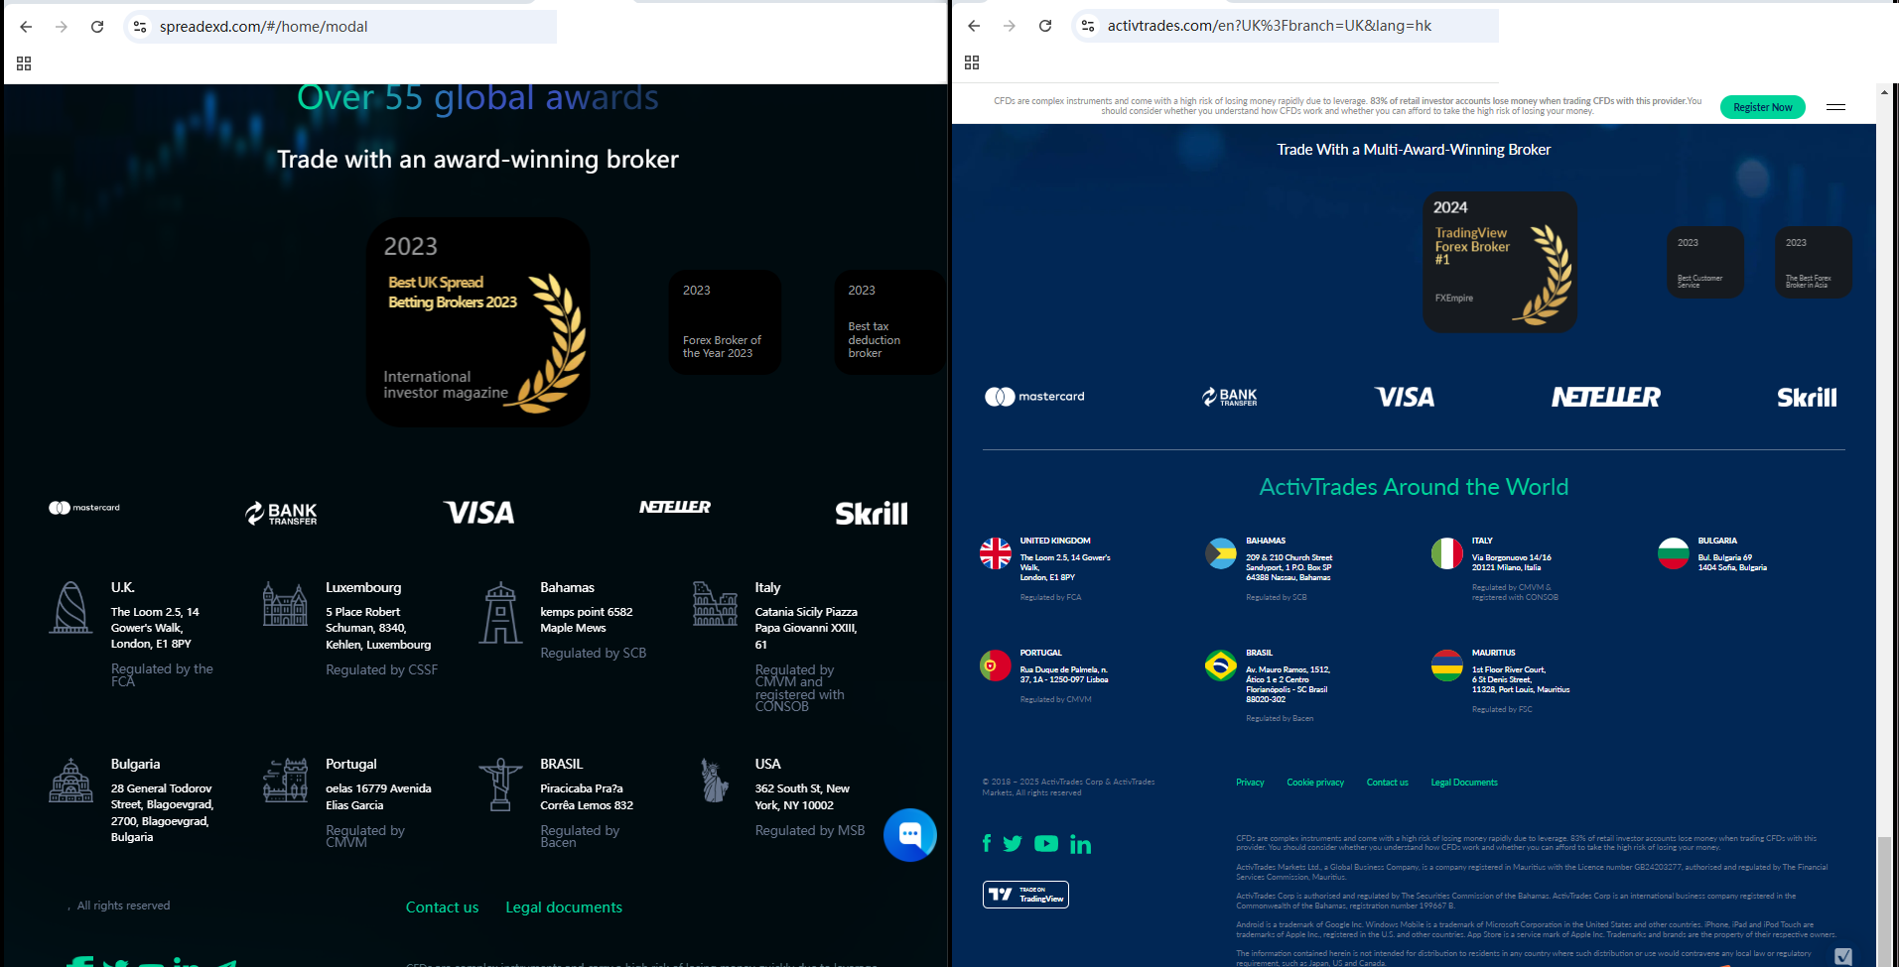Click the Register Now button

[1763, 107]
